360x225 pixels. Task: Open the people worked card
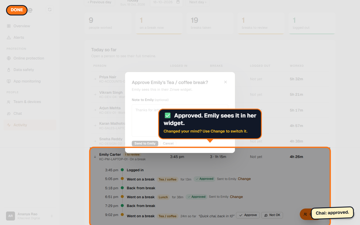tap(108, 23)
